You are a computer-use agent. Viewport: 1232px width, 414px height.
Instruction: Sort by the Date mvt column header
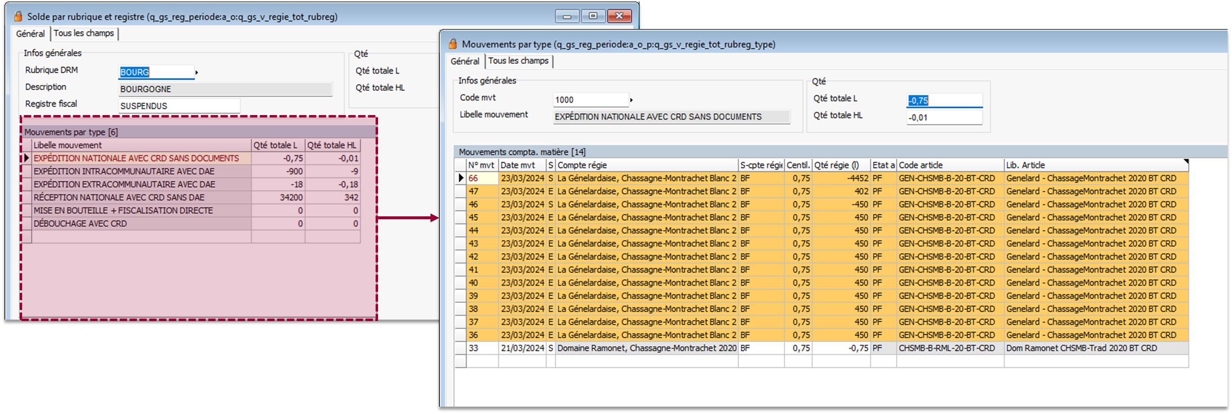[521, 165]
